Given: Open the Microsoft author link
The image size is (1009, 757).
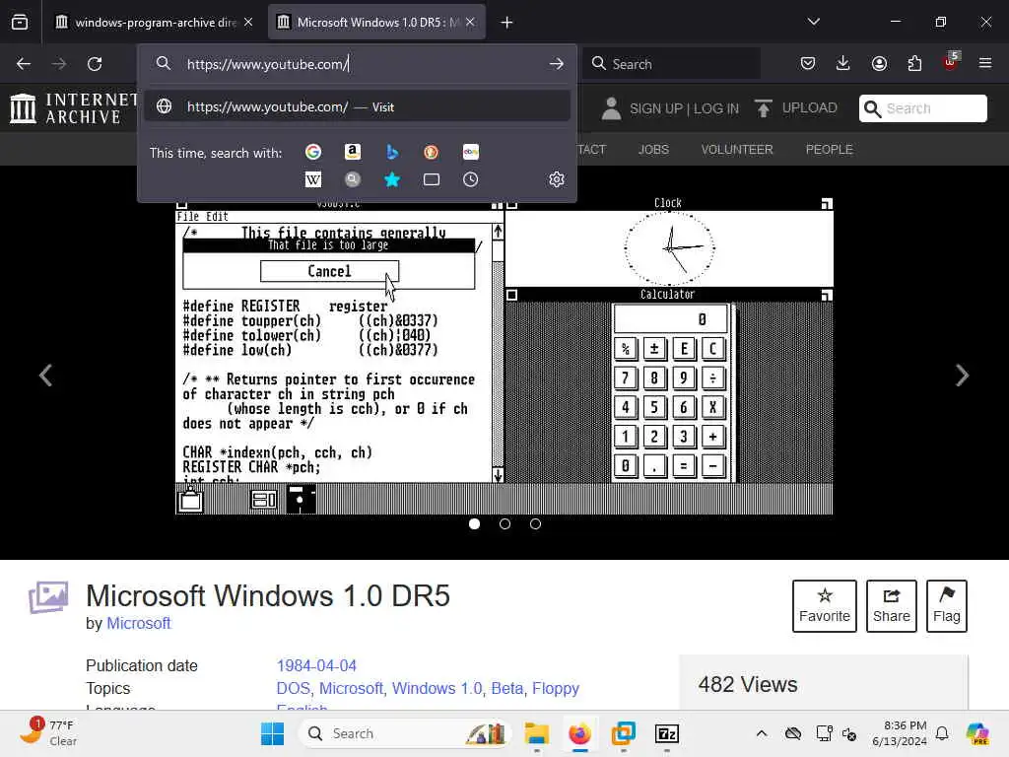Looking at the screenshot, I should [x=138, y=623].
